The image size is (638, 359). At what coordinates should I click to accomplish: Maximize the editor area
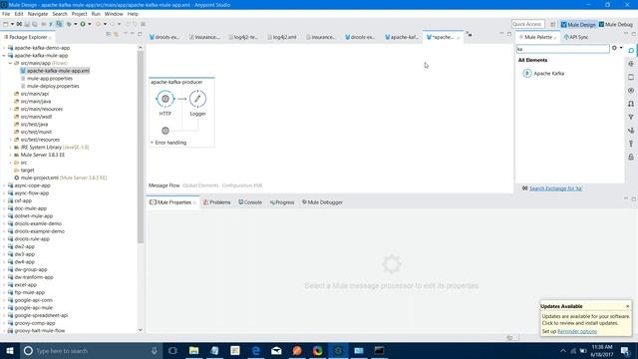click(509, 34)
